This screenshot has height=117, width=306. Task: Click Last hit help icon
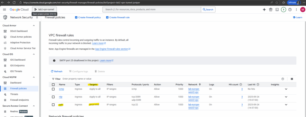[x=258, y=85]
